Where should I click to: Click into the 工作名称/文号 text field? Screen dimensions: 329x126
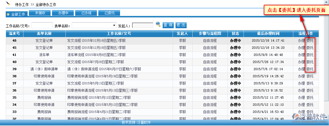click(42, 25)
